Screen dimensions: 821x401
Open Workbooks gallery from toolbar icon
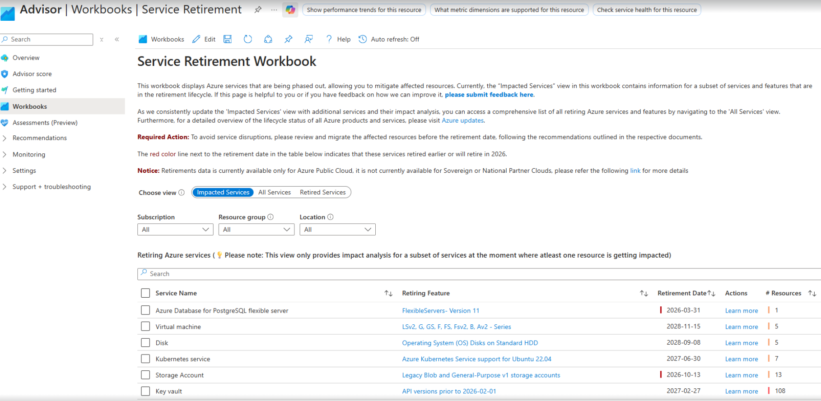coord(143,39)
